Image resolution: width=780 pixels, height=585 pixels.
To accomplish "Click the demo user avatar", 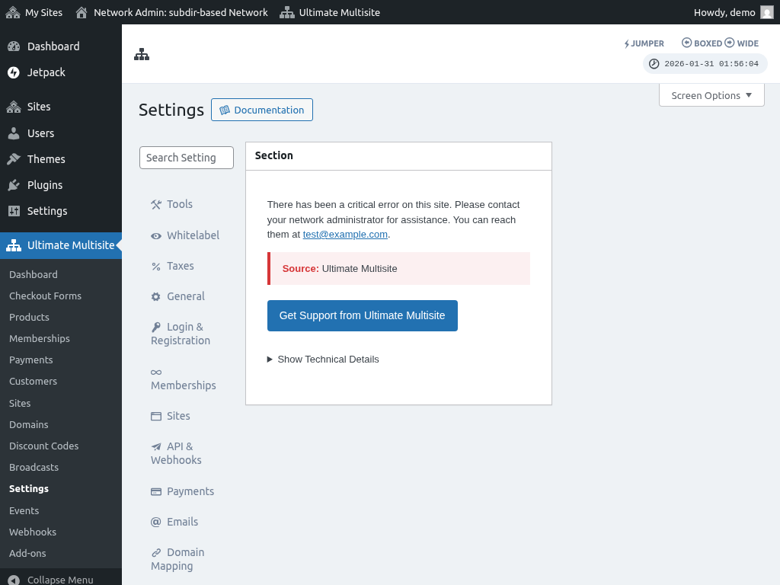I will pos(766,12).
